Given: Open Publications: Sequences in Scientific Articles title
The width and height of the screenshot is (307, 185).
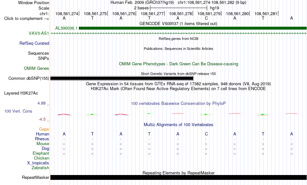Looking at the screenshot, I should click(x=178, y=49).
